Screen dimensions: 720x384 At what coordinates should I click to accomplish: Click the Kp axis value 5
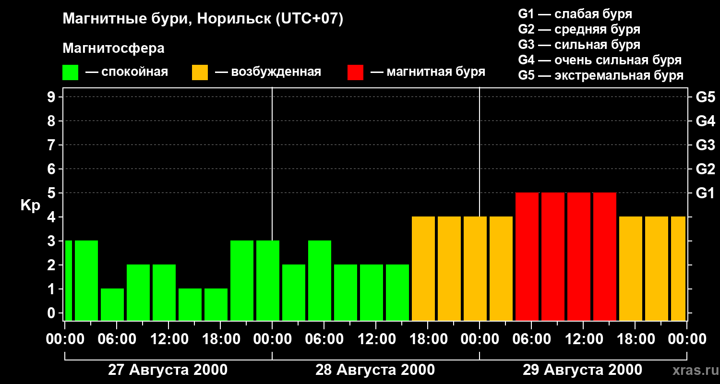[52, 193]
